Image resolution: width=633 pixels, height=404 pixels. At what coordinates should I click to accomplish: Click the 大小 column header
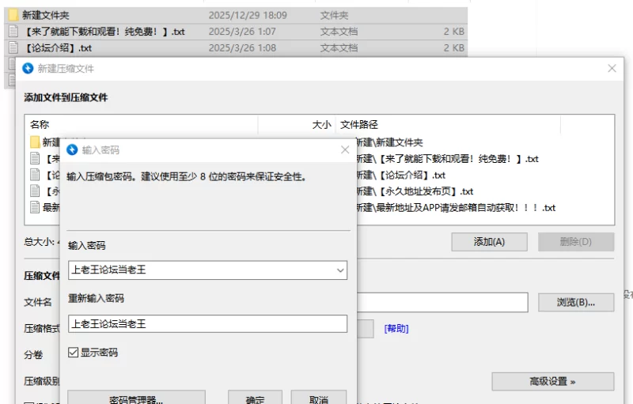(321, 124)
